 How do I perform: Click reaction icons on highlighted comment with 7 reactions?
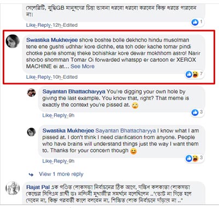click(x=192, y=74)
